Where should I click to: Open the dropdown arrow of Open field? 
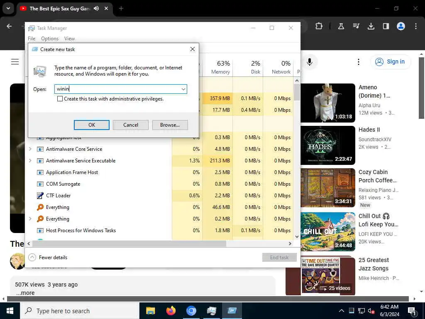[x=183, y=89]
